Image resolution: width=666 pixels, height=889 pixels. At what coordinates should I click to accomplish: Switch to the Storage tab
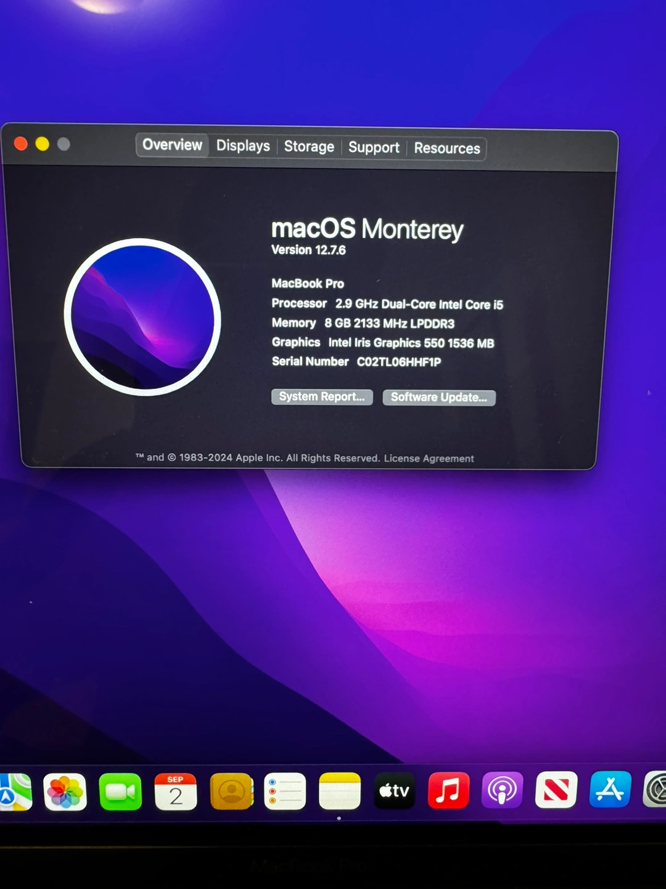click(309, 146)
